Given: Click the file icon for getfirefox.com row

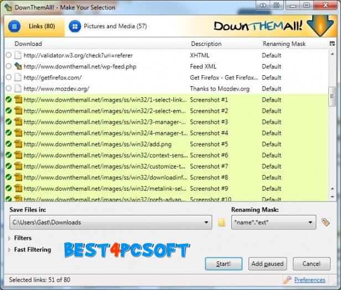Looking at the screenshot, I should click(x=18, y=77).
